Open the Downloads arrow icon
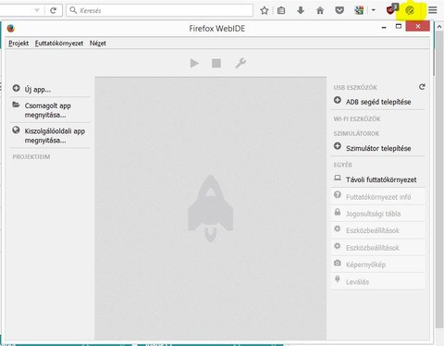This screenshot has width=444, height=346. click(x=301, y=10)
